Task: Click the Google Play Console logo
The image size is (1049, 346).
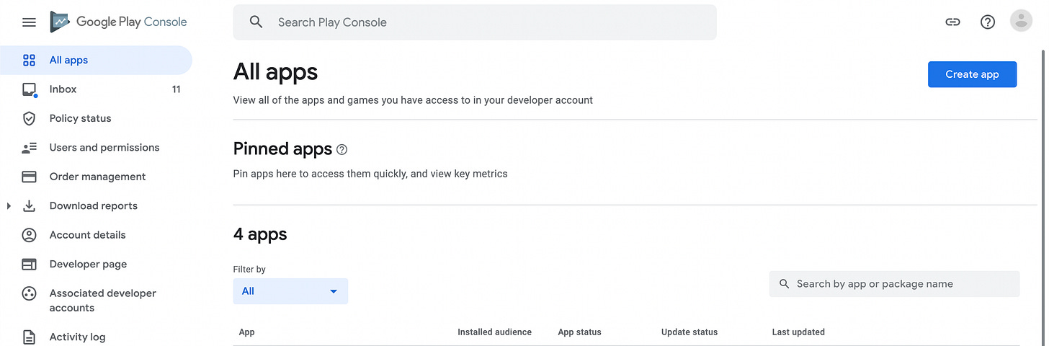Action: tap(119, 22)
